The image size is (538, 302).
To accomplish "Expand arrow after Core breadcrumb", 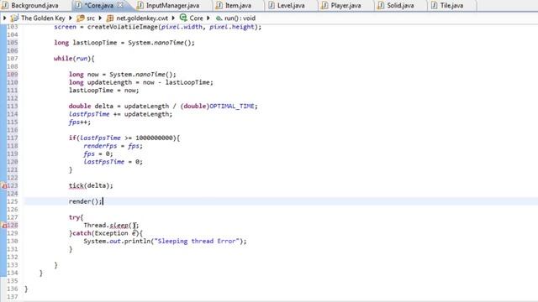I will tap(208, 18).
